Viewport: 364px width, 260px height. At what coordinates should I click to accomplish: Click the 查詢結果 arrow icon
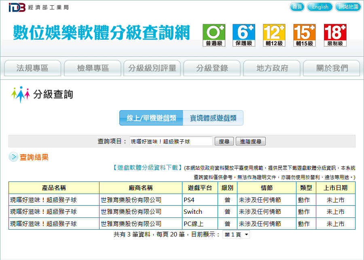[x=13, y=157]
